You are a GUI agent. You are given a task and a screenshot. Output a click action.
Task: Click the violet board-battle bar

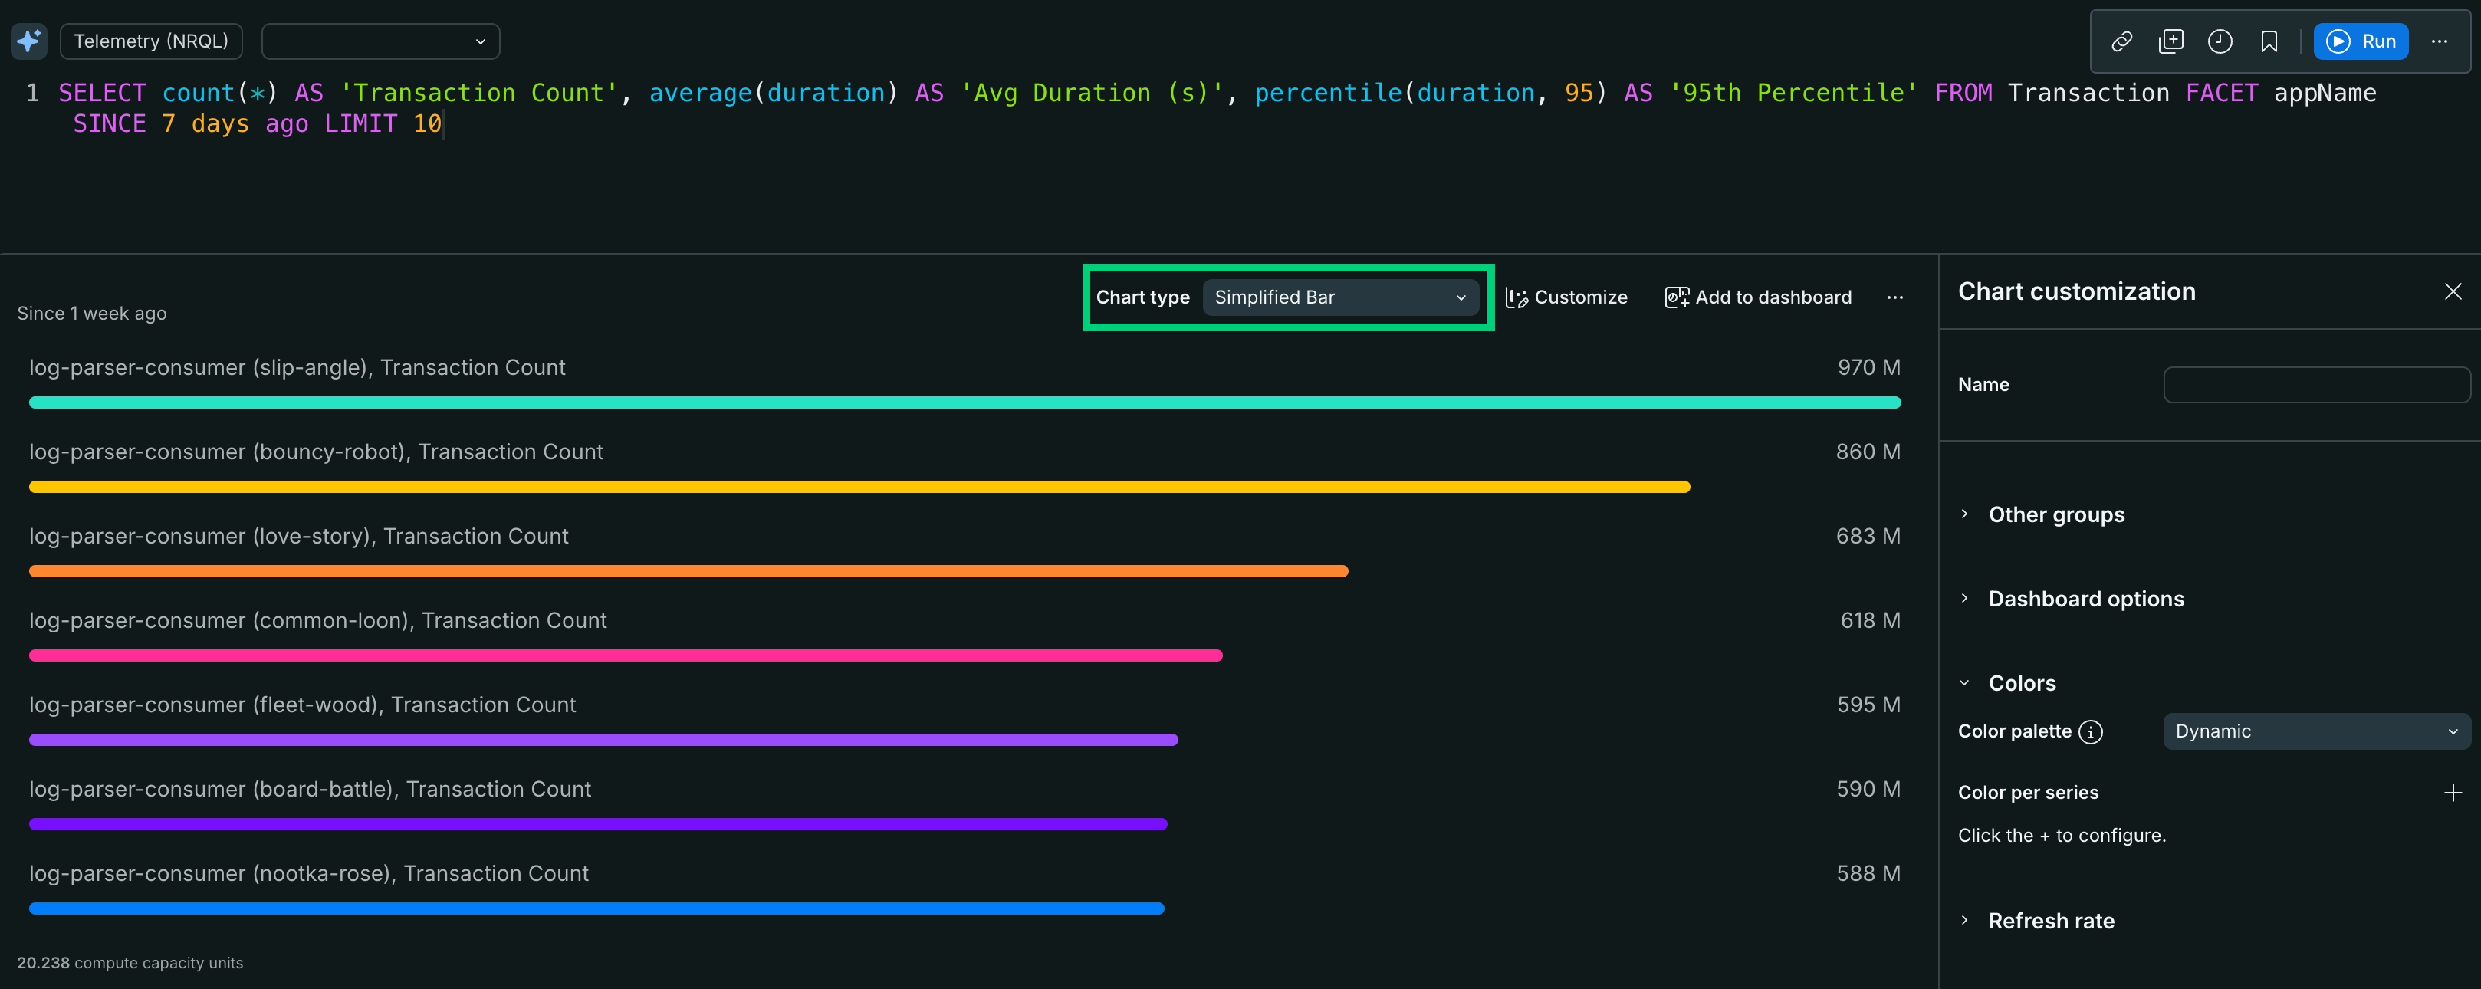(598, 824)
